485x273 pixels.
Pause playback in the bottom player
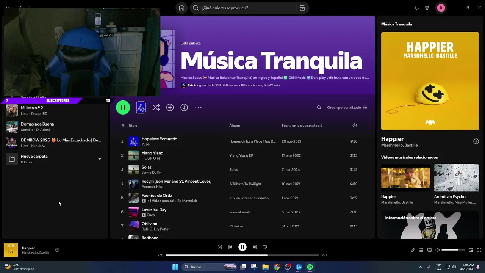click(x=242, y=247)
